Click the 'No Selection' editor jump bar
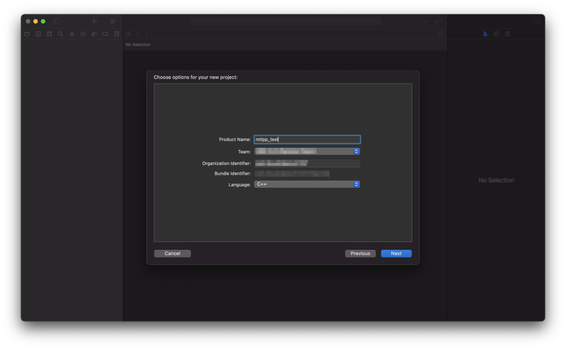The image size is (566, 349). pos(138,45)
